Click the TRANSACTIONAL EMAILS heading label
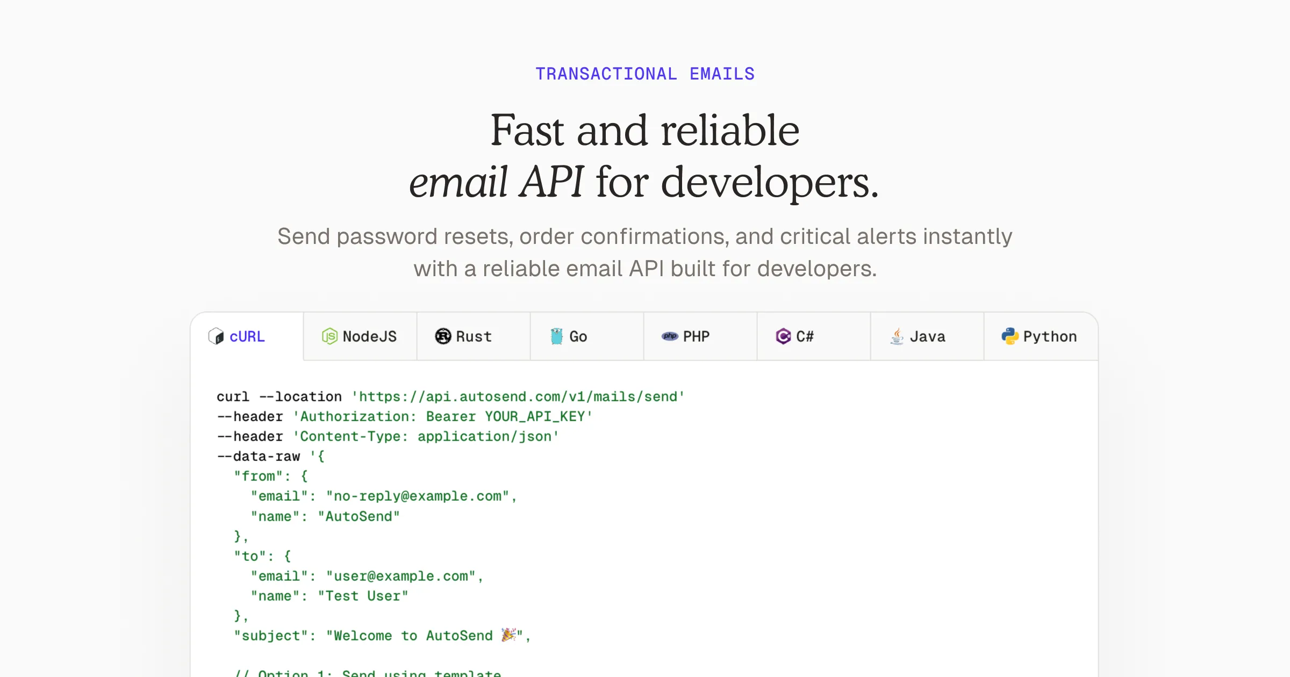The image size is (1290, 677). click(x=645, y=74)
